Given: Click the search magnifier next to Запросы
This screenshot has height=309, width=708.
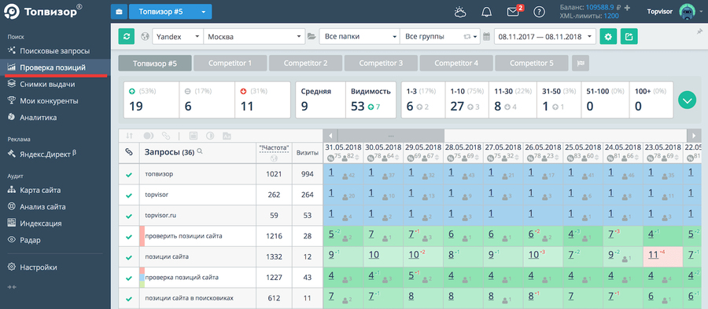Looking at the screenshot, I should 200,152.
